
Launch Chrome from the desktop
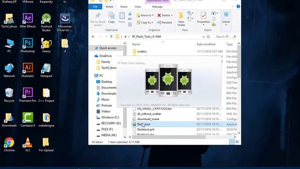click(x=9, y=145)
